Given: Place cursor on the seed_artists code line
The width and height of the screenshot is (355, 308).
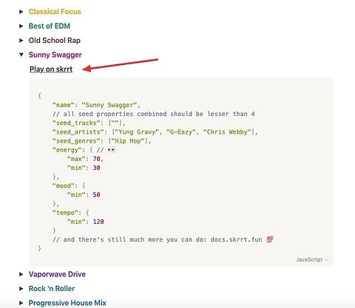Looking at the screenshot, I should coord(155,132).
